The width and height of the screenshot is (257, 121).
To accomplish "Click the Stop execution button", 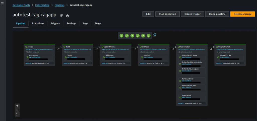I will [167, 14].
